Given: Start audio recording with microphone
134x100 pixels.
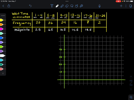Looking at the screenshot, I should (99, 6).
